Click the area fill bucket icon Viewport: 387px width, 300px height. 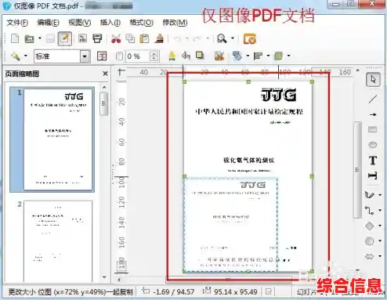pos(186,56)
